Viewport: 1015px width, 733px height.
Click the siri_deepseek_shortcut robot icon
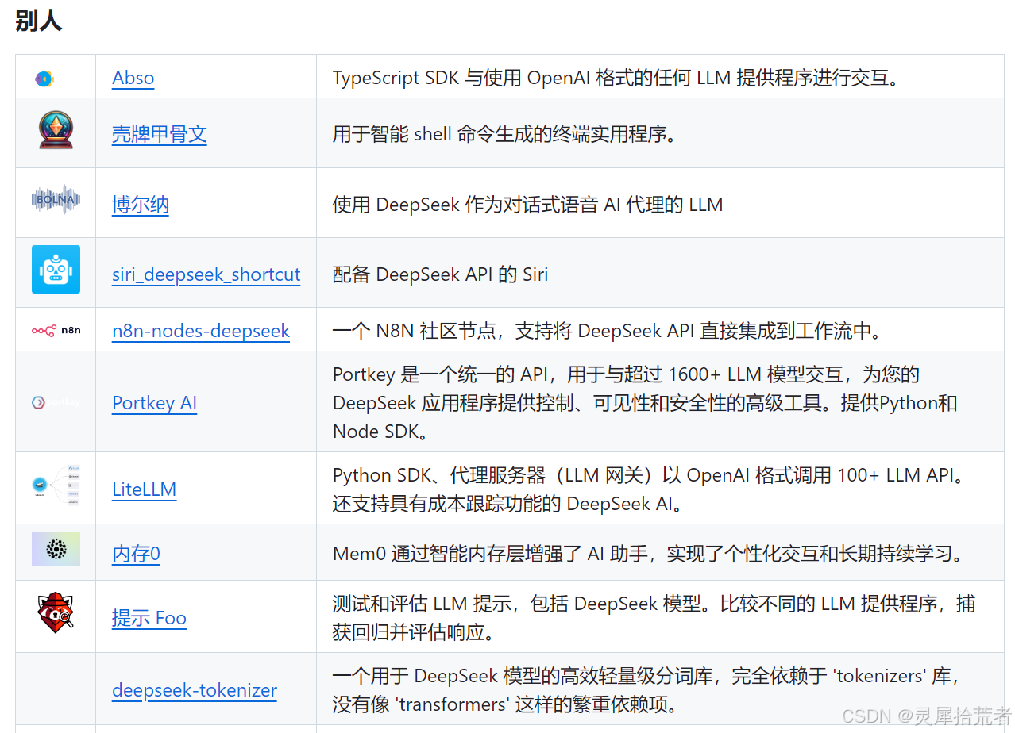[x=56, y=270]
